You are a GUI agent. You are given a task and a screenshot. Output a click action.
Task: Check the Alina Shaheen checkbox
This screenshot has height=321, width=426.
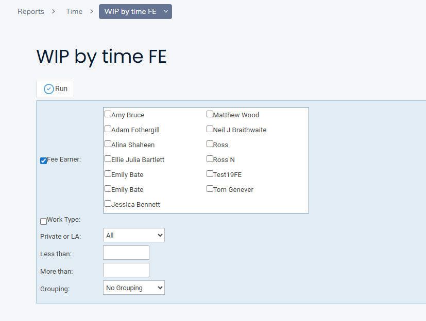click(108, 144)
